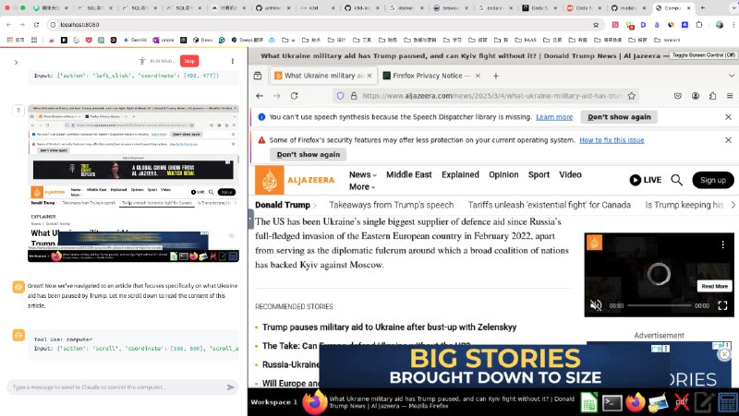The width and height of the screenshot is (739, 416).
Task: Open How to fix this issue link
Action: point(612,140)
